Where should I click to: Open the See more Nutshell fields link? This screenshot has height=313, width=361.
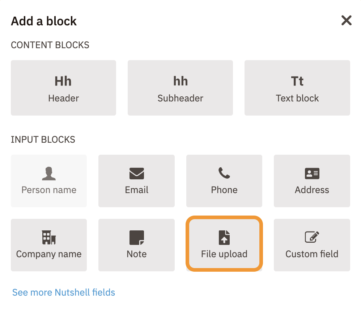point(64,292)
